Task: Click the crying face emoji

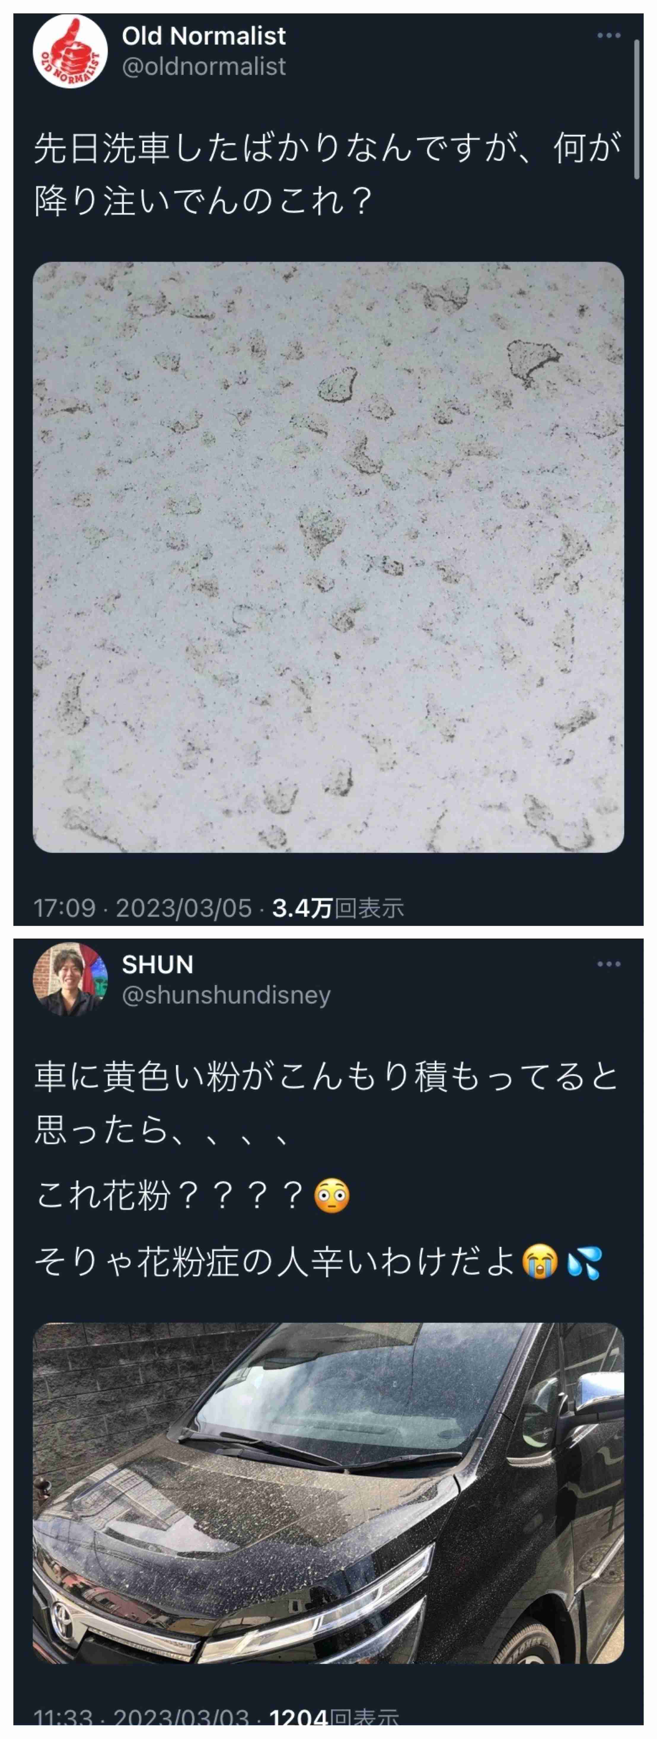Action: coord(540,1262)
